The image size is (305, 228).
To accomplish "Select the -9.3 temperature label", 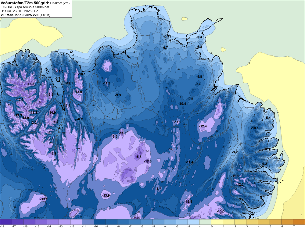I will (x=118, y=95).
